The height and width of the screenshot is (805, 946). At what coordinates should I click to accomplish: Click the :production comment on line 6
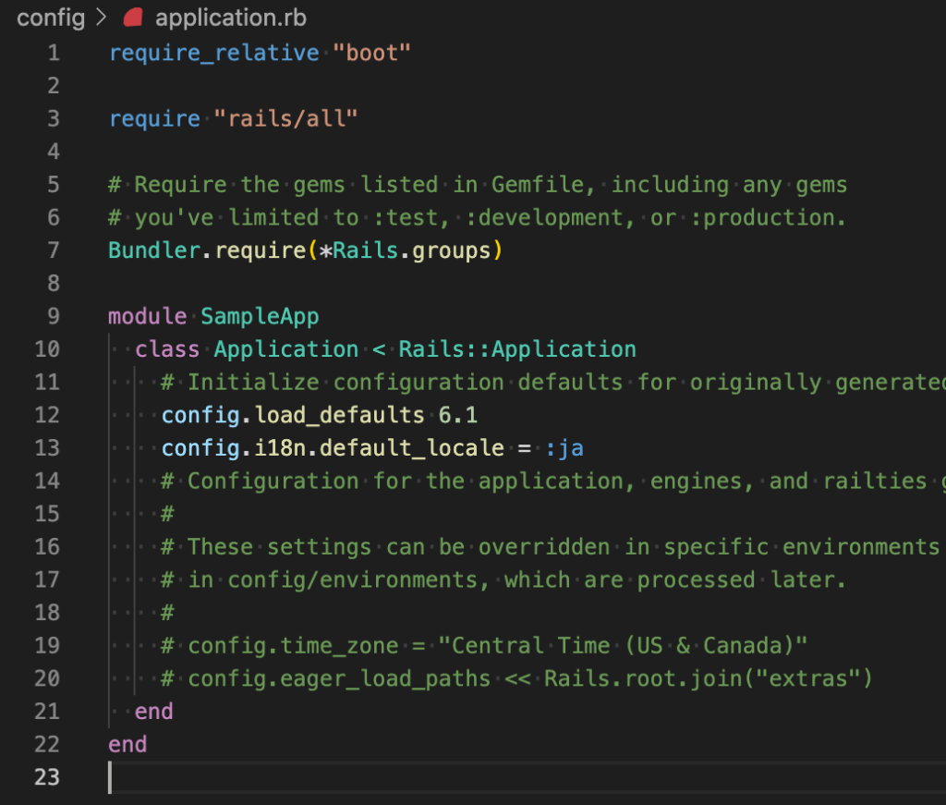(x=768, y=218)
